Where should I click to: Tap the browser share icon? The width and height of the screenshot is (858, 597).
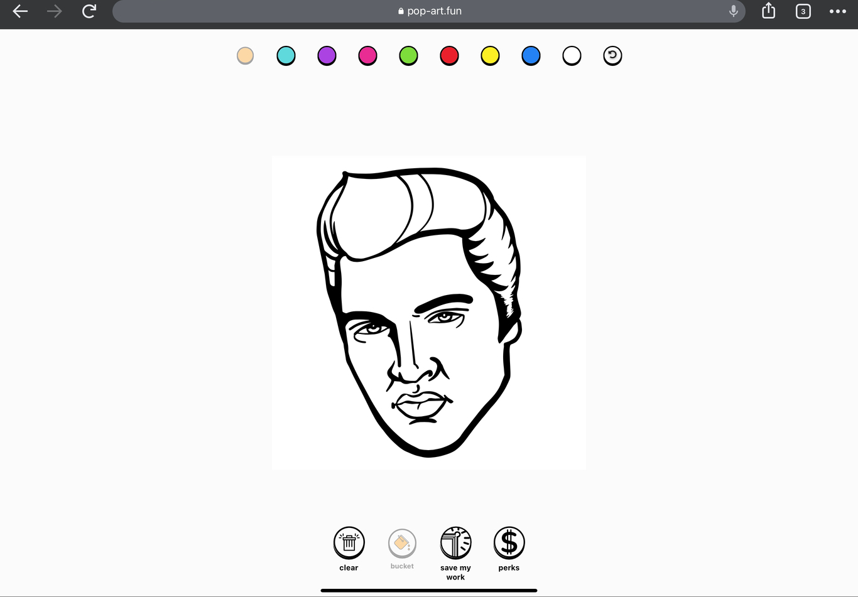click(768, 11)
